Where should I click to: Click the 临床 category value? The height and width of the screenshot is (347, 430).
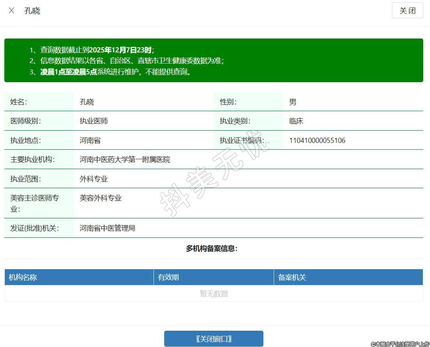tap(296, 121)
